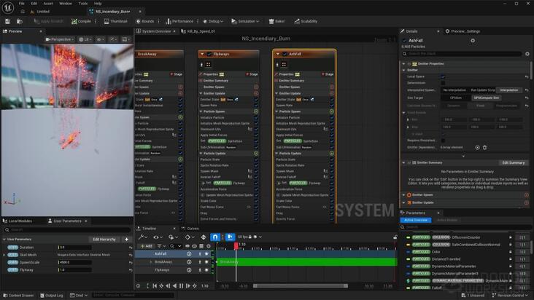The height and width of the screenshot is (300, 534).
Task: Select the AshFall timeline track
Action: (160, 254)
